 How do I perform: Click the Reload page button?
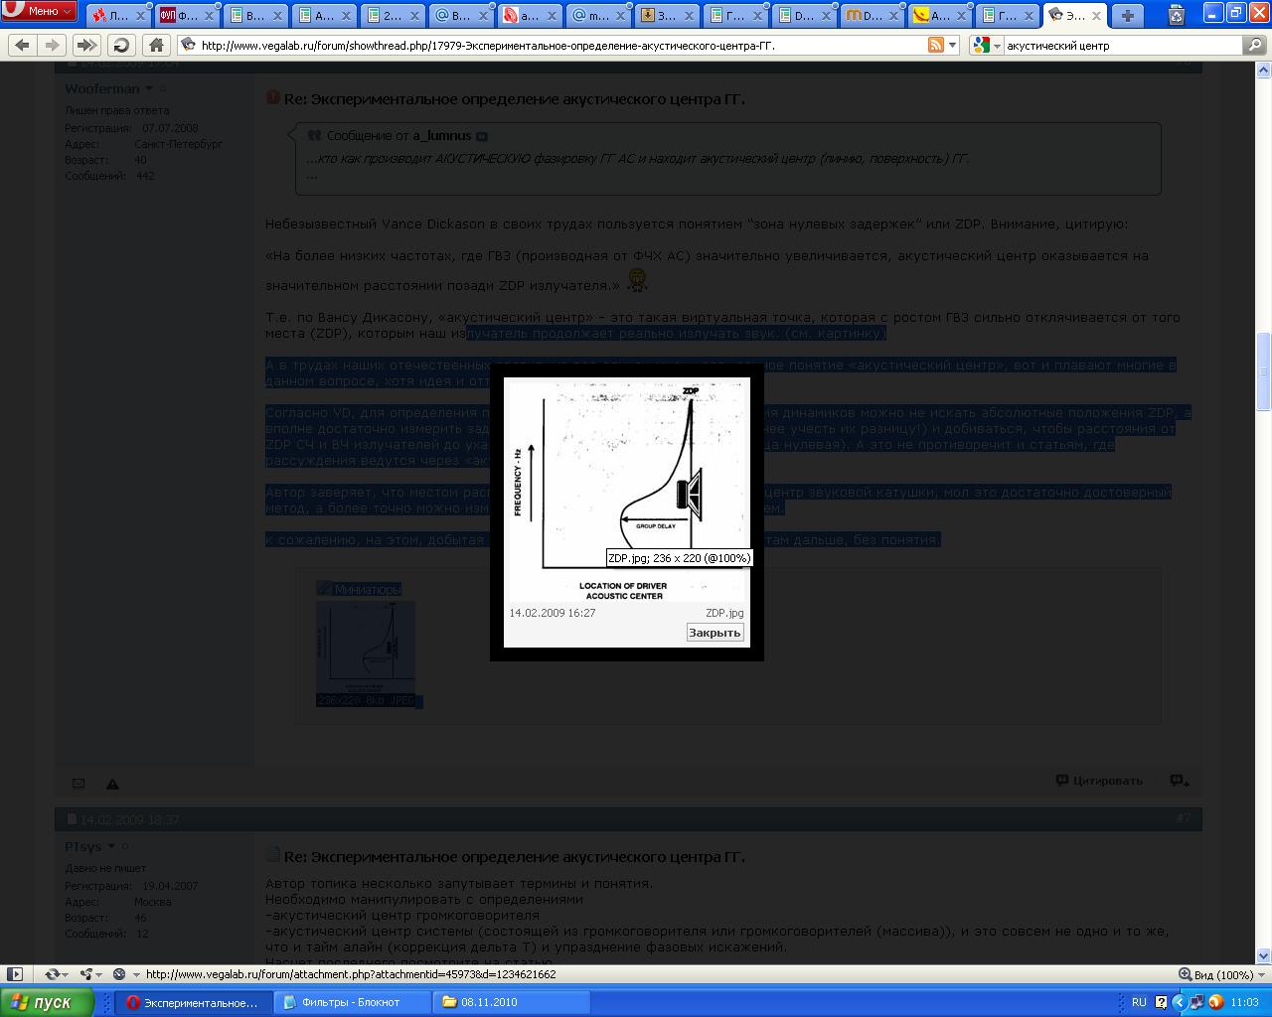click(121, 45)
